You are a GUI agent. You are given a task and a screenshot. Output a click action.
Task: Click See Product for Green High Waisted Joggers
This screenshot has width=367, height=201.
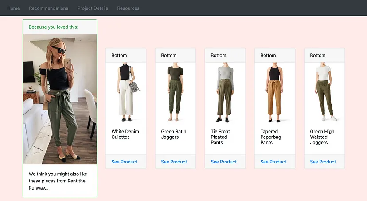pyautogui.click(x=323, y=162)
